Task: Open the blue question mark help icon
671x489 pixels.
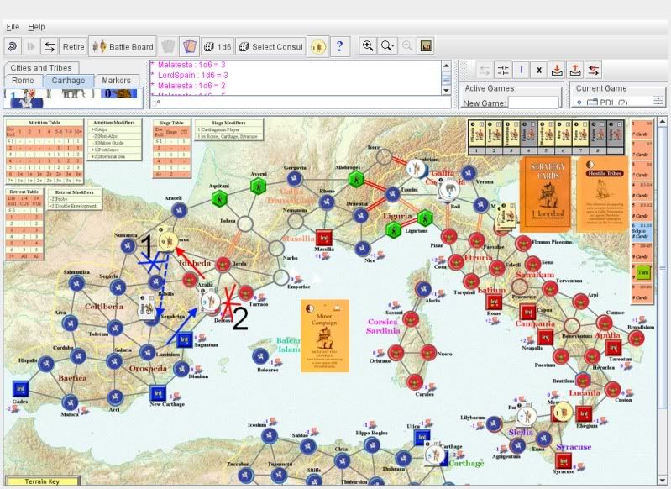Action: (x=340, y=46)
